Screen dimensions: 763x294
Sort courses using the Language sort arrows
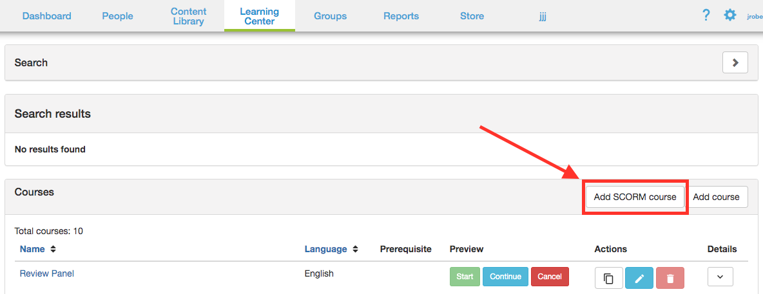(355, 249)
